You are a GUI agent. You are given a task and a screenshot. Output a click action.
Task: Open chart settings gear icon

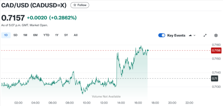tap(216, 36)
